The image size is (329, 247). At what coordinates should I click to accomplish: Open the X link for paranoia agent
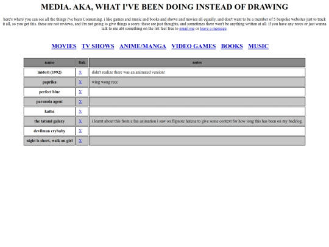tap(80, 102)
